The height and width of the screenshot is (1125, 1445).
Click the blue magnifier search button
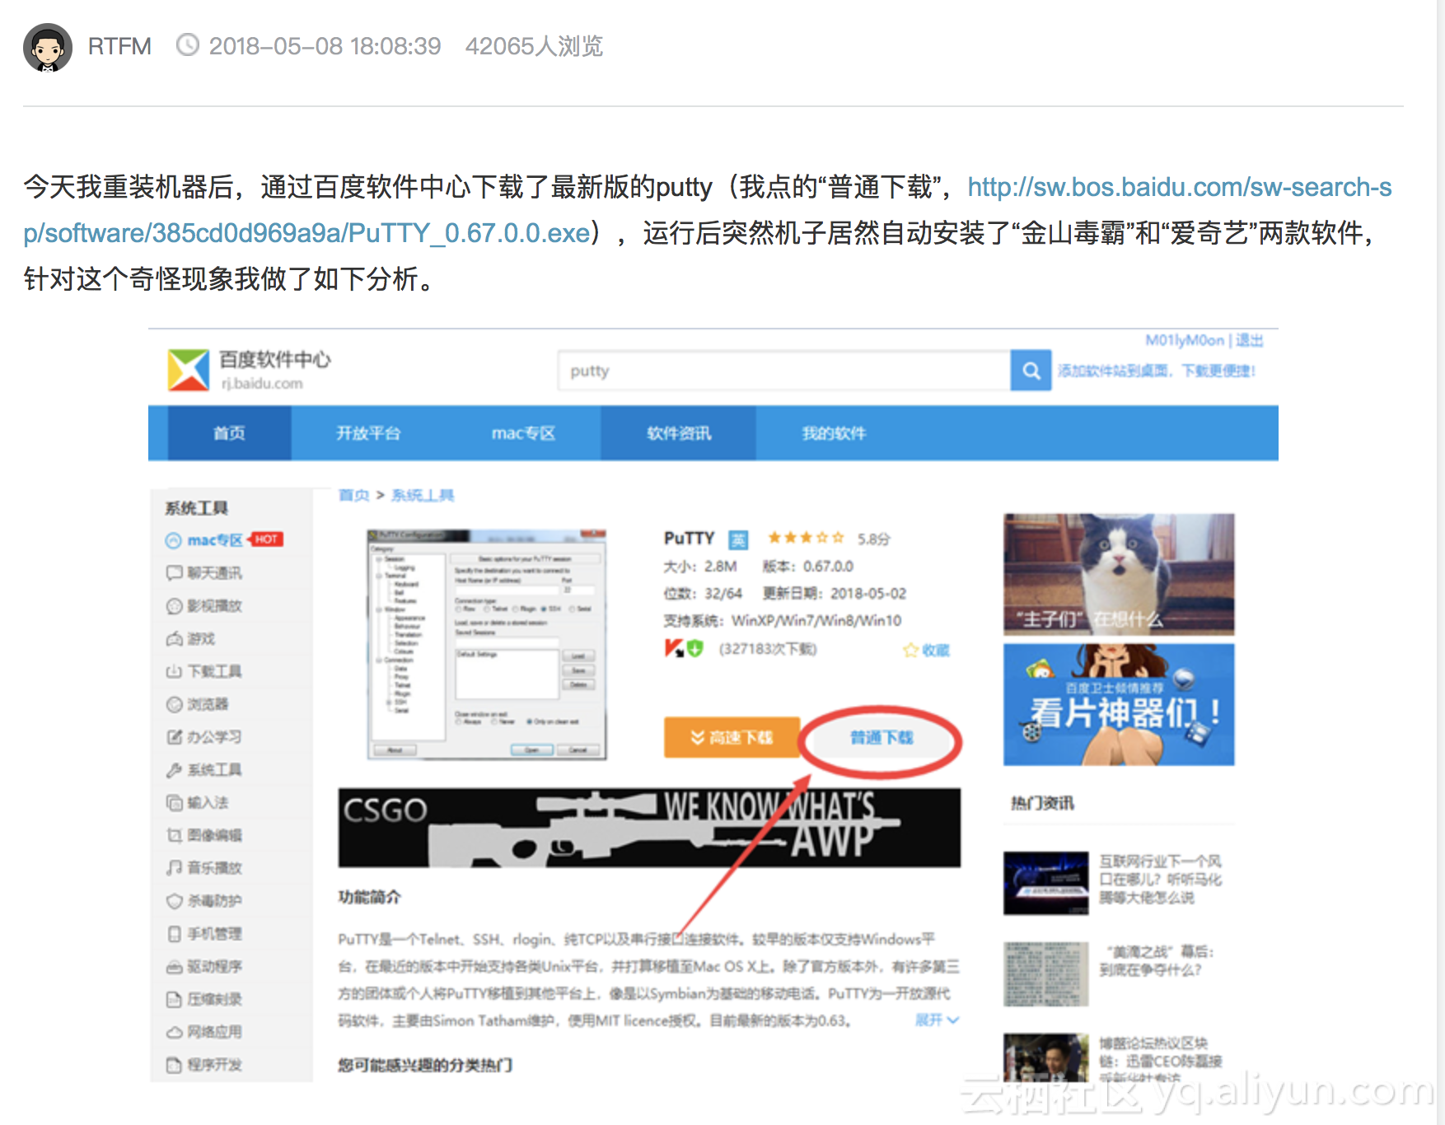click(x=1031, y=371)
